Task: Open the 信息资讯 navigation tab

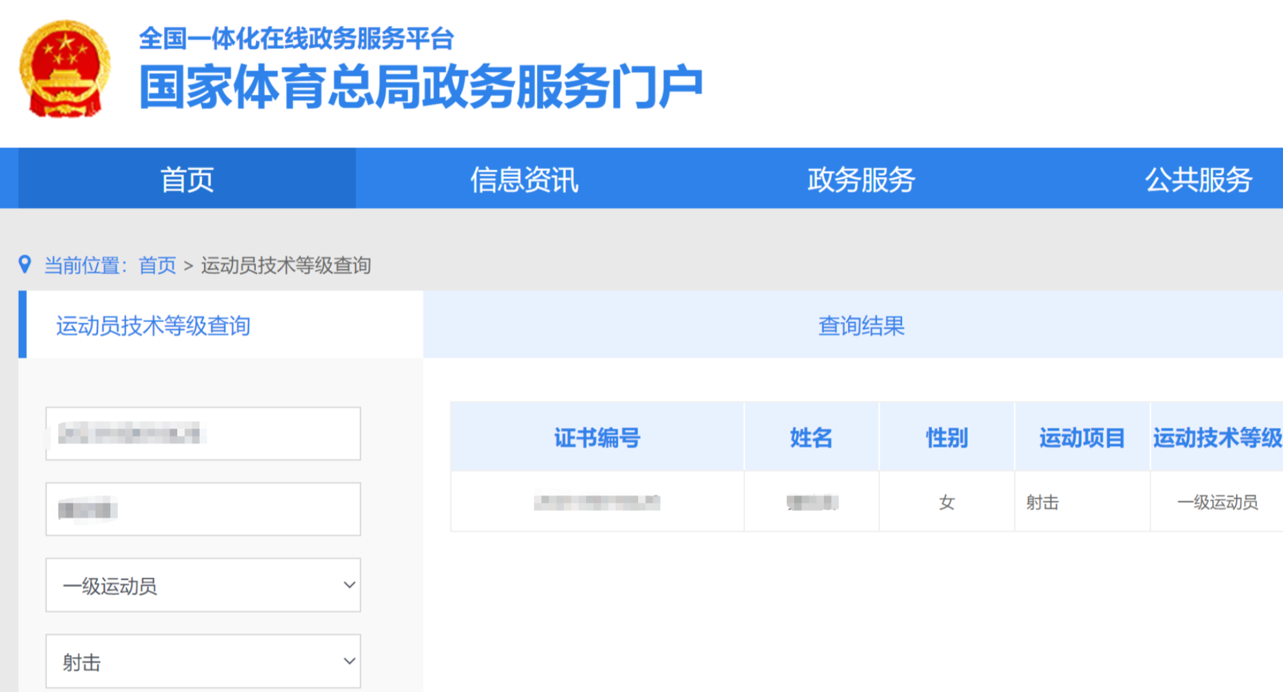Action: 524,179
